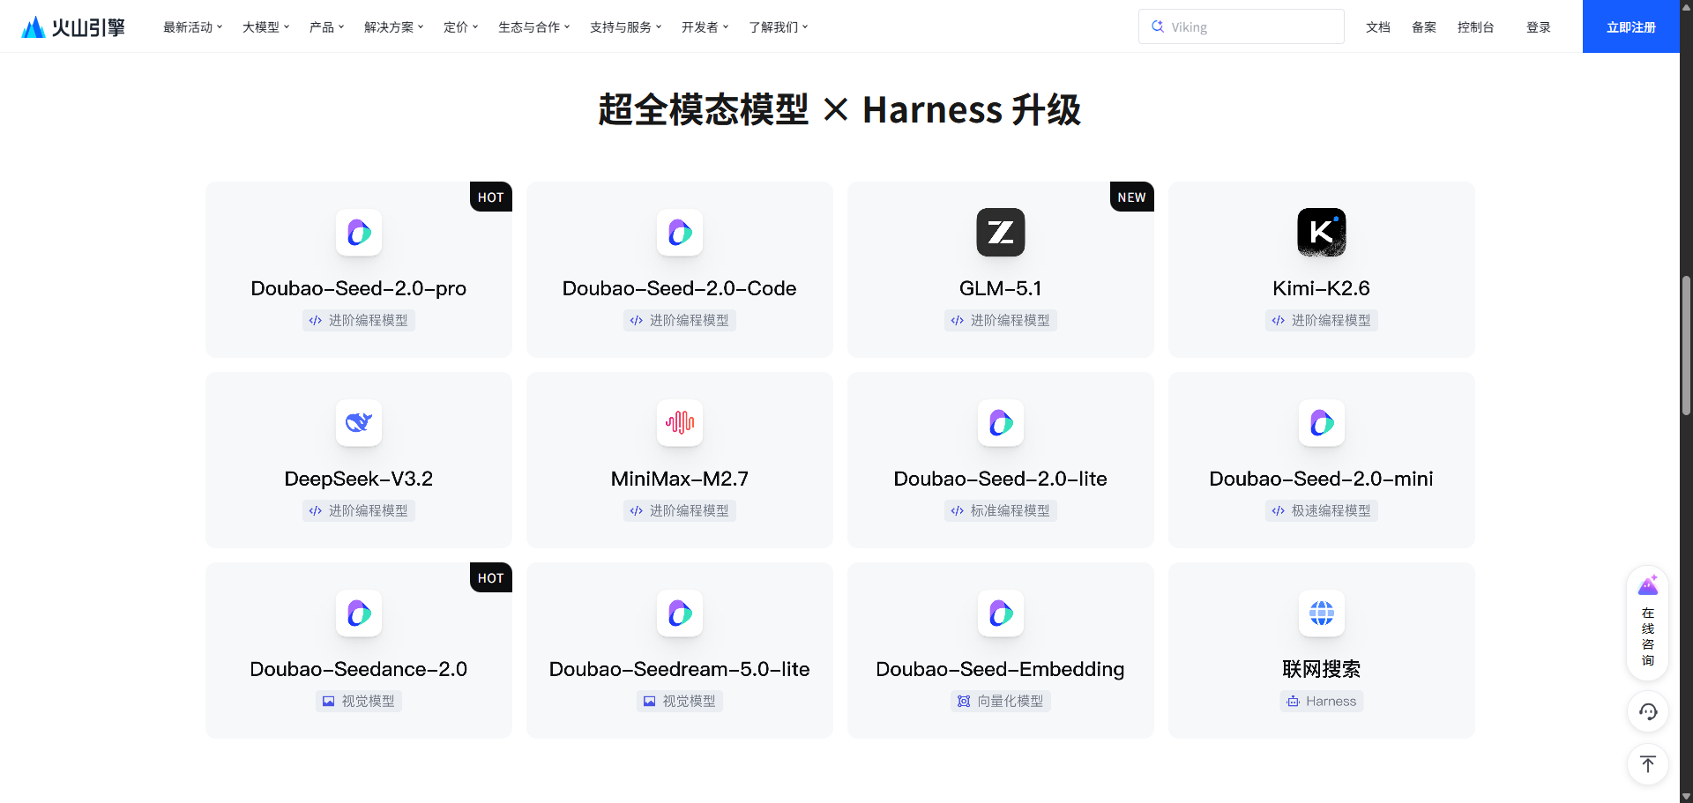The height and width of the screenshot is (803, 1693).
Task: Go to 控制台
Action: pyautogui.click(x=1475, y=27)
